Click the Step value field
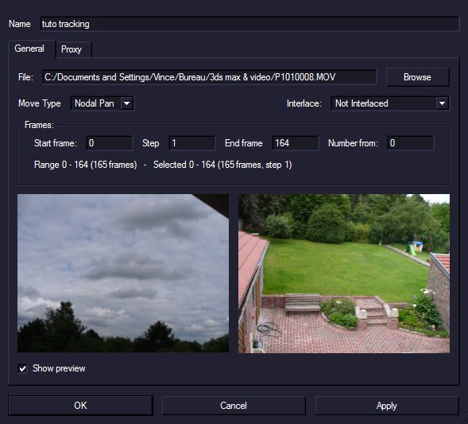468x424 pixels. point(192,143)
